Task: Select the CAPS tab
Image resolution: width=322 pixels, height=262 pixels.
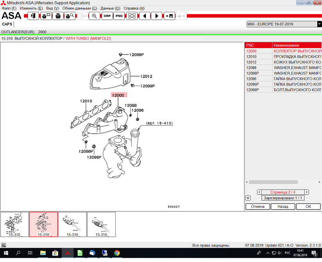Action: coord(7,24)
